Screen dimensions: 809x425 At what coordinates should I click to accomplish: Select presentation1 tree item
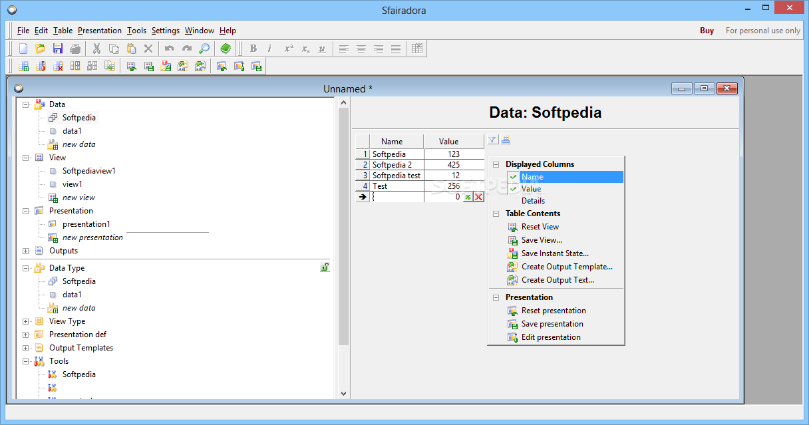click(86, 224)
